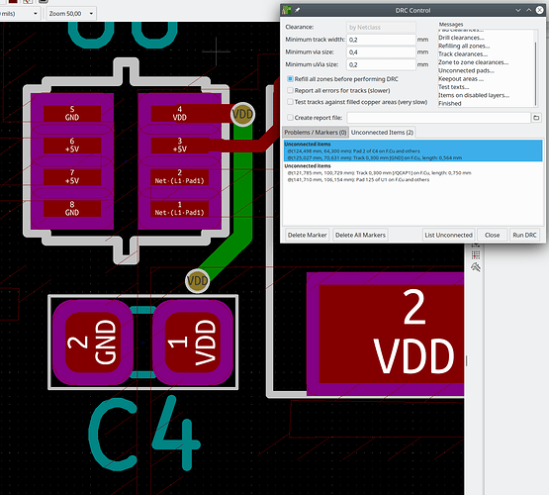The image size is (549, 495).
Task: Click 'Zone to zone clearances...' message
Action: [x=473, y=62]
